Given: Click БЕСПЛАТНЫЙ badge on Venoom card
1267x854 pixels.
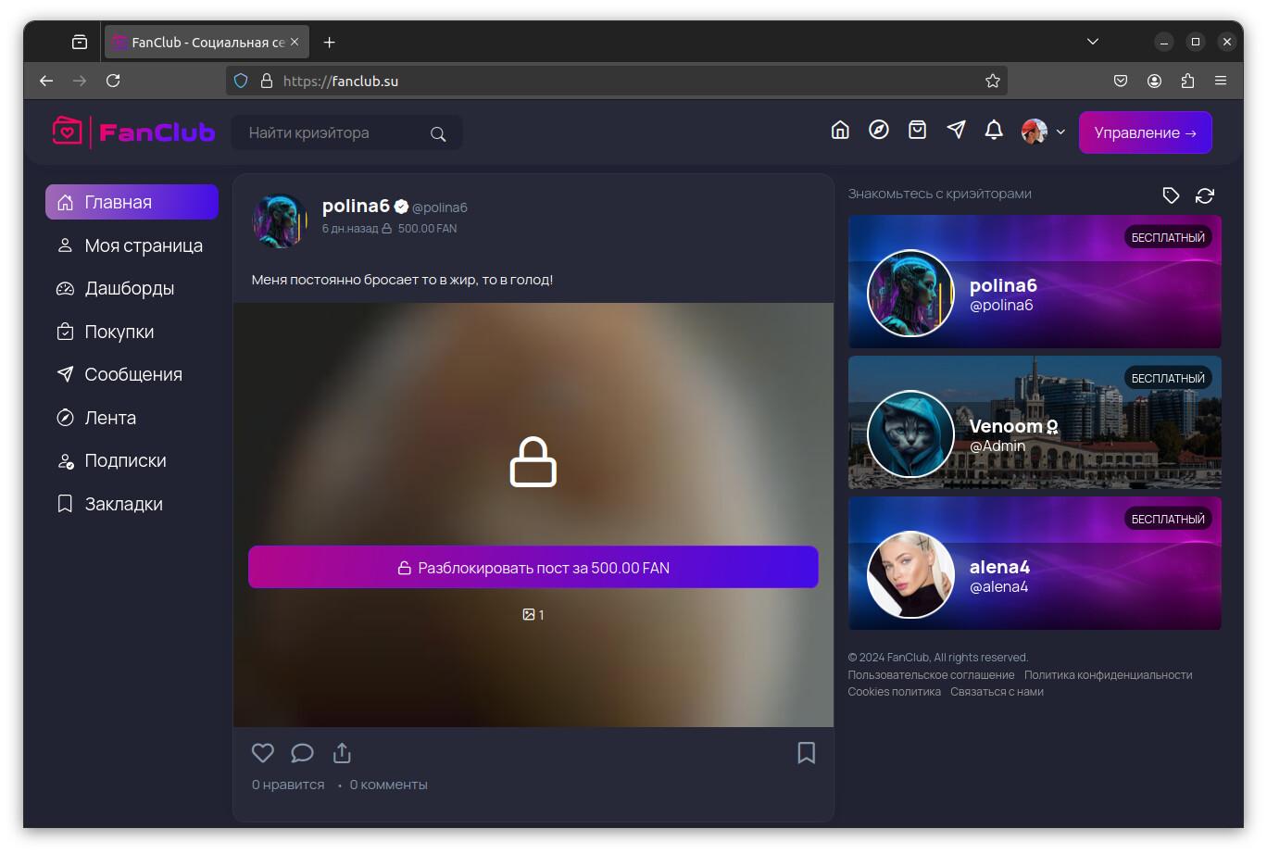Looking at the screenshot, I should 1168,378.
